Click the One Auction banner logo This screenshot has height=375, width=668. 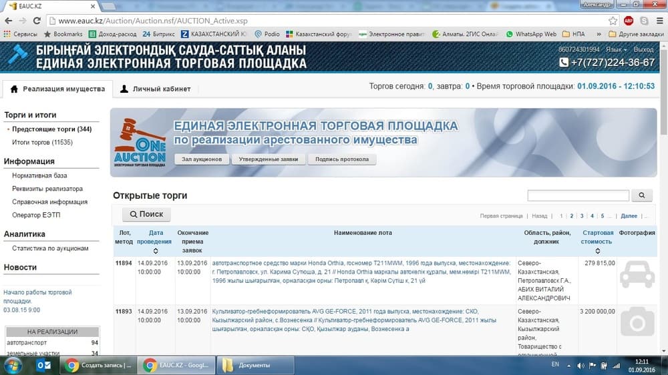[140, 143]
